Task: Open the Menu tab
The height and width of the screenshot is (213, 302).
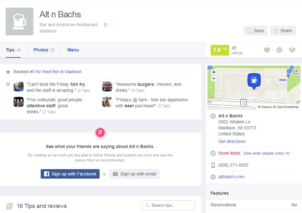Action: tap(73, 50)
